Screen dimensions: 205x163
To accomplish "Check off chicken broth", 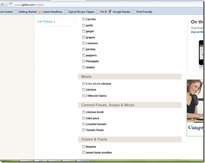I will 83,112.
